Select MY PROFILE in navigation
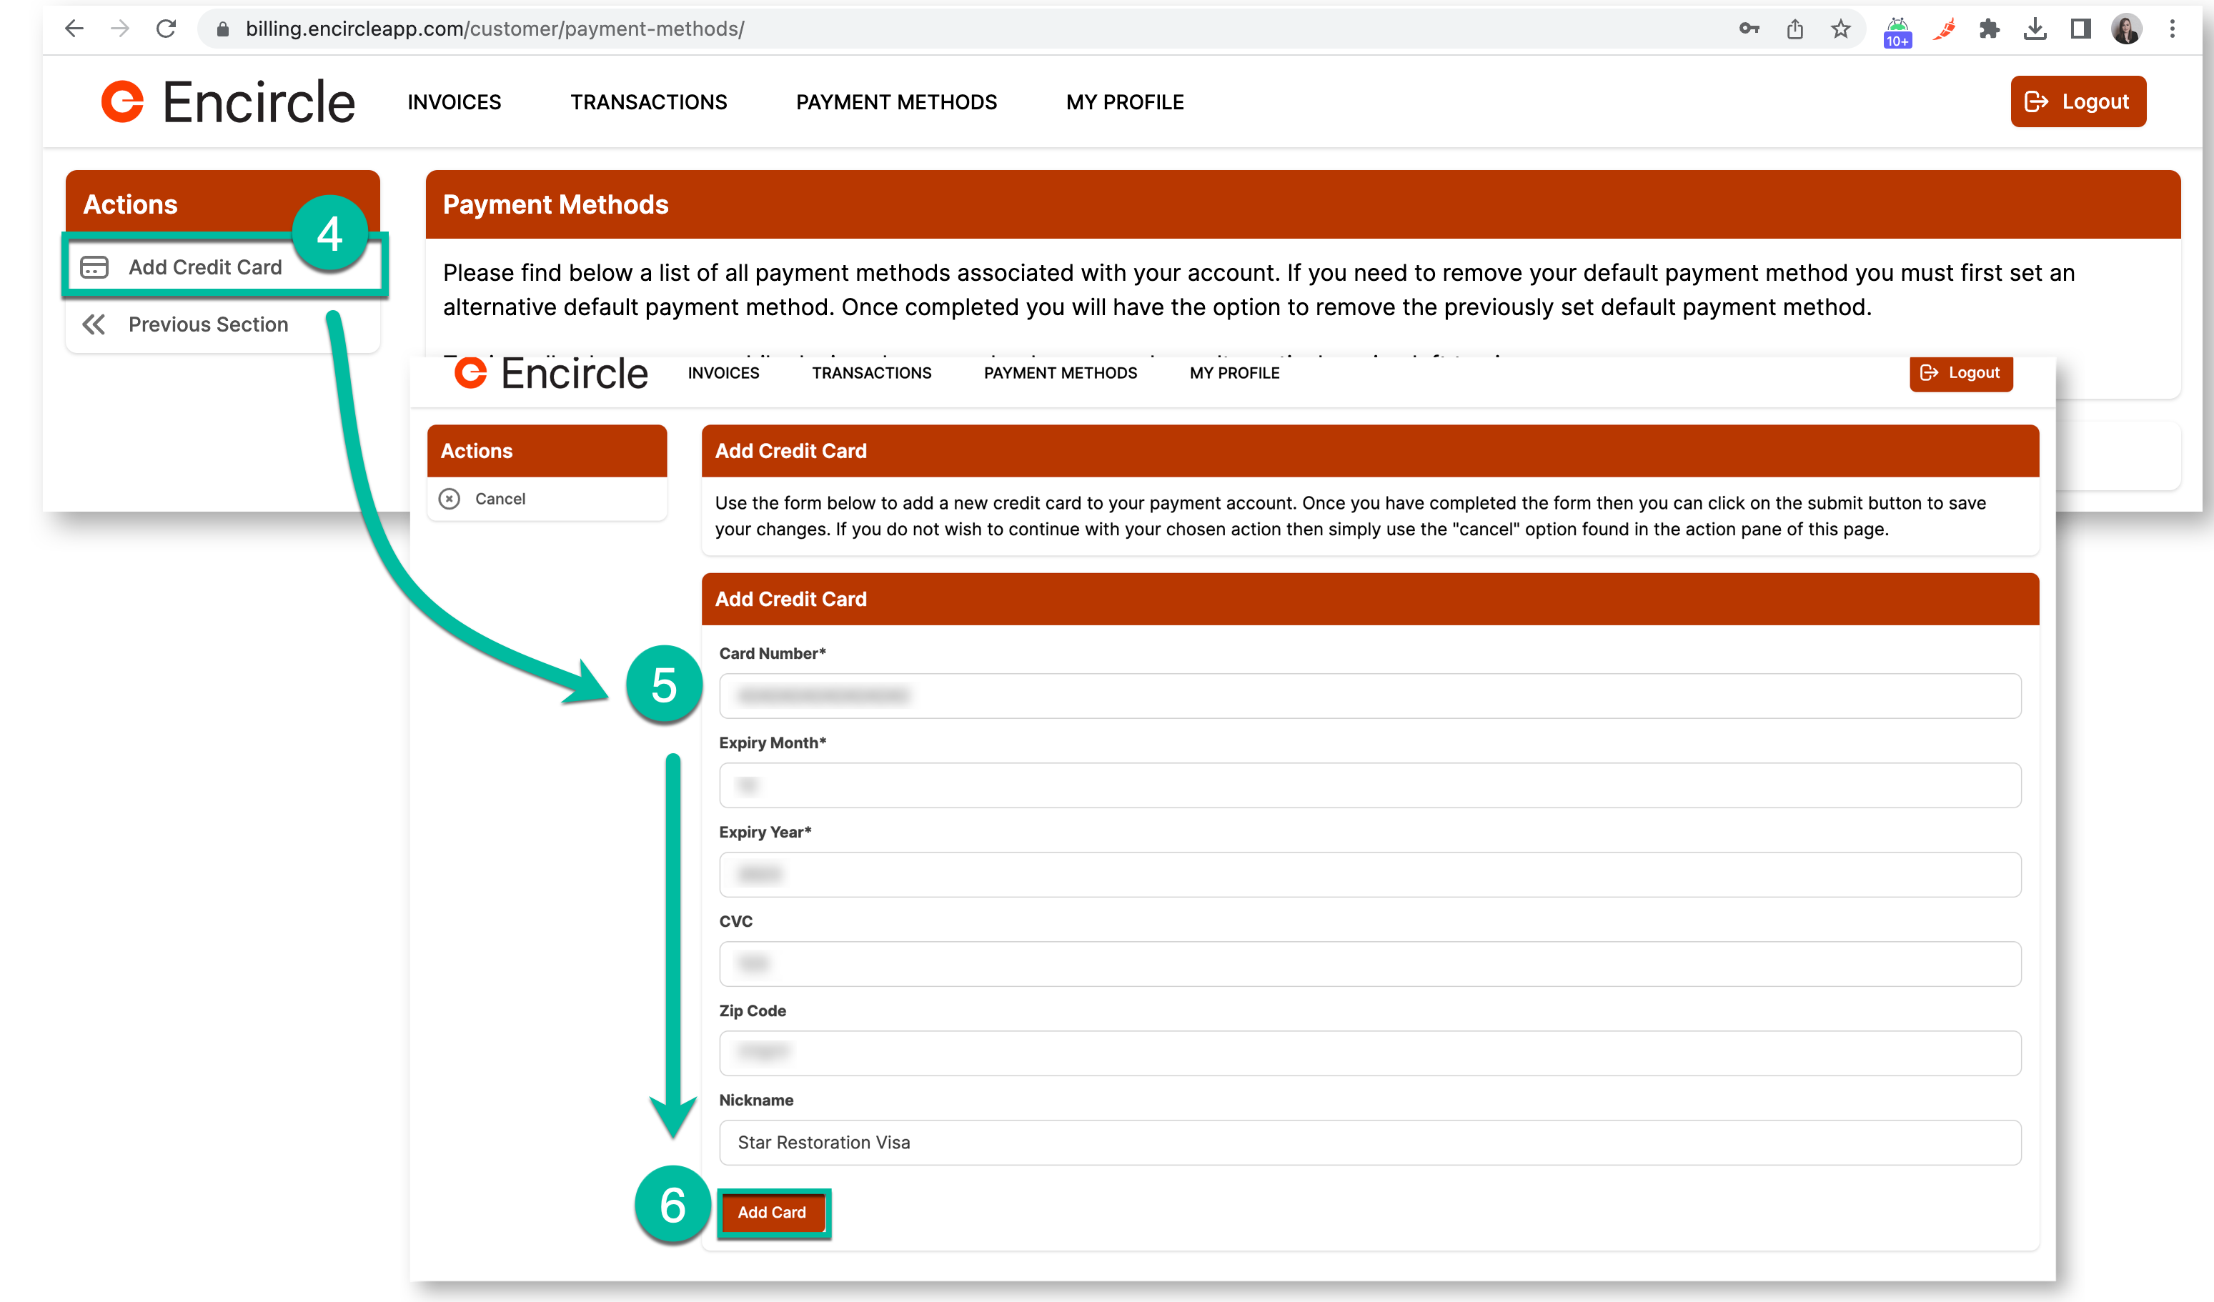Viewport: 2214px width, 1302px height. [1125, 101]
